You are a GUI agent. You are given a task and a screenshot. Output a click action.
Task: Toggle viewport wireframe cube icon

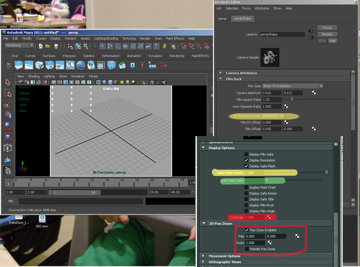coord(98,82)
